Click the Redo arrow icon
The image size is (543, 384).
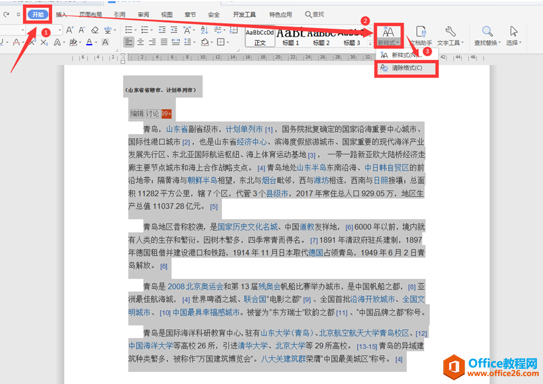(6, 15)
